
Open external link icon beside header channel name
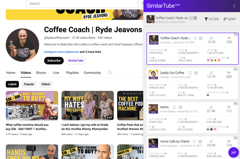[191, 18]
